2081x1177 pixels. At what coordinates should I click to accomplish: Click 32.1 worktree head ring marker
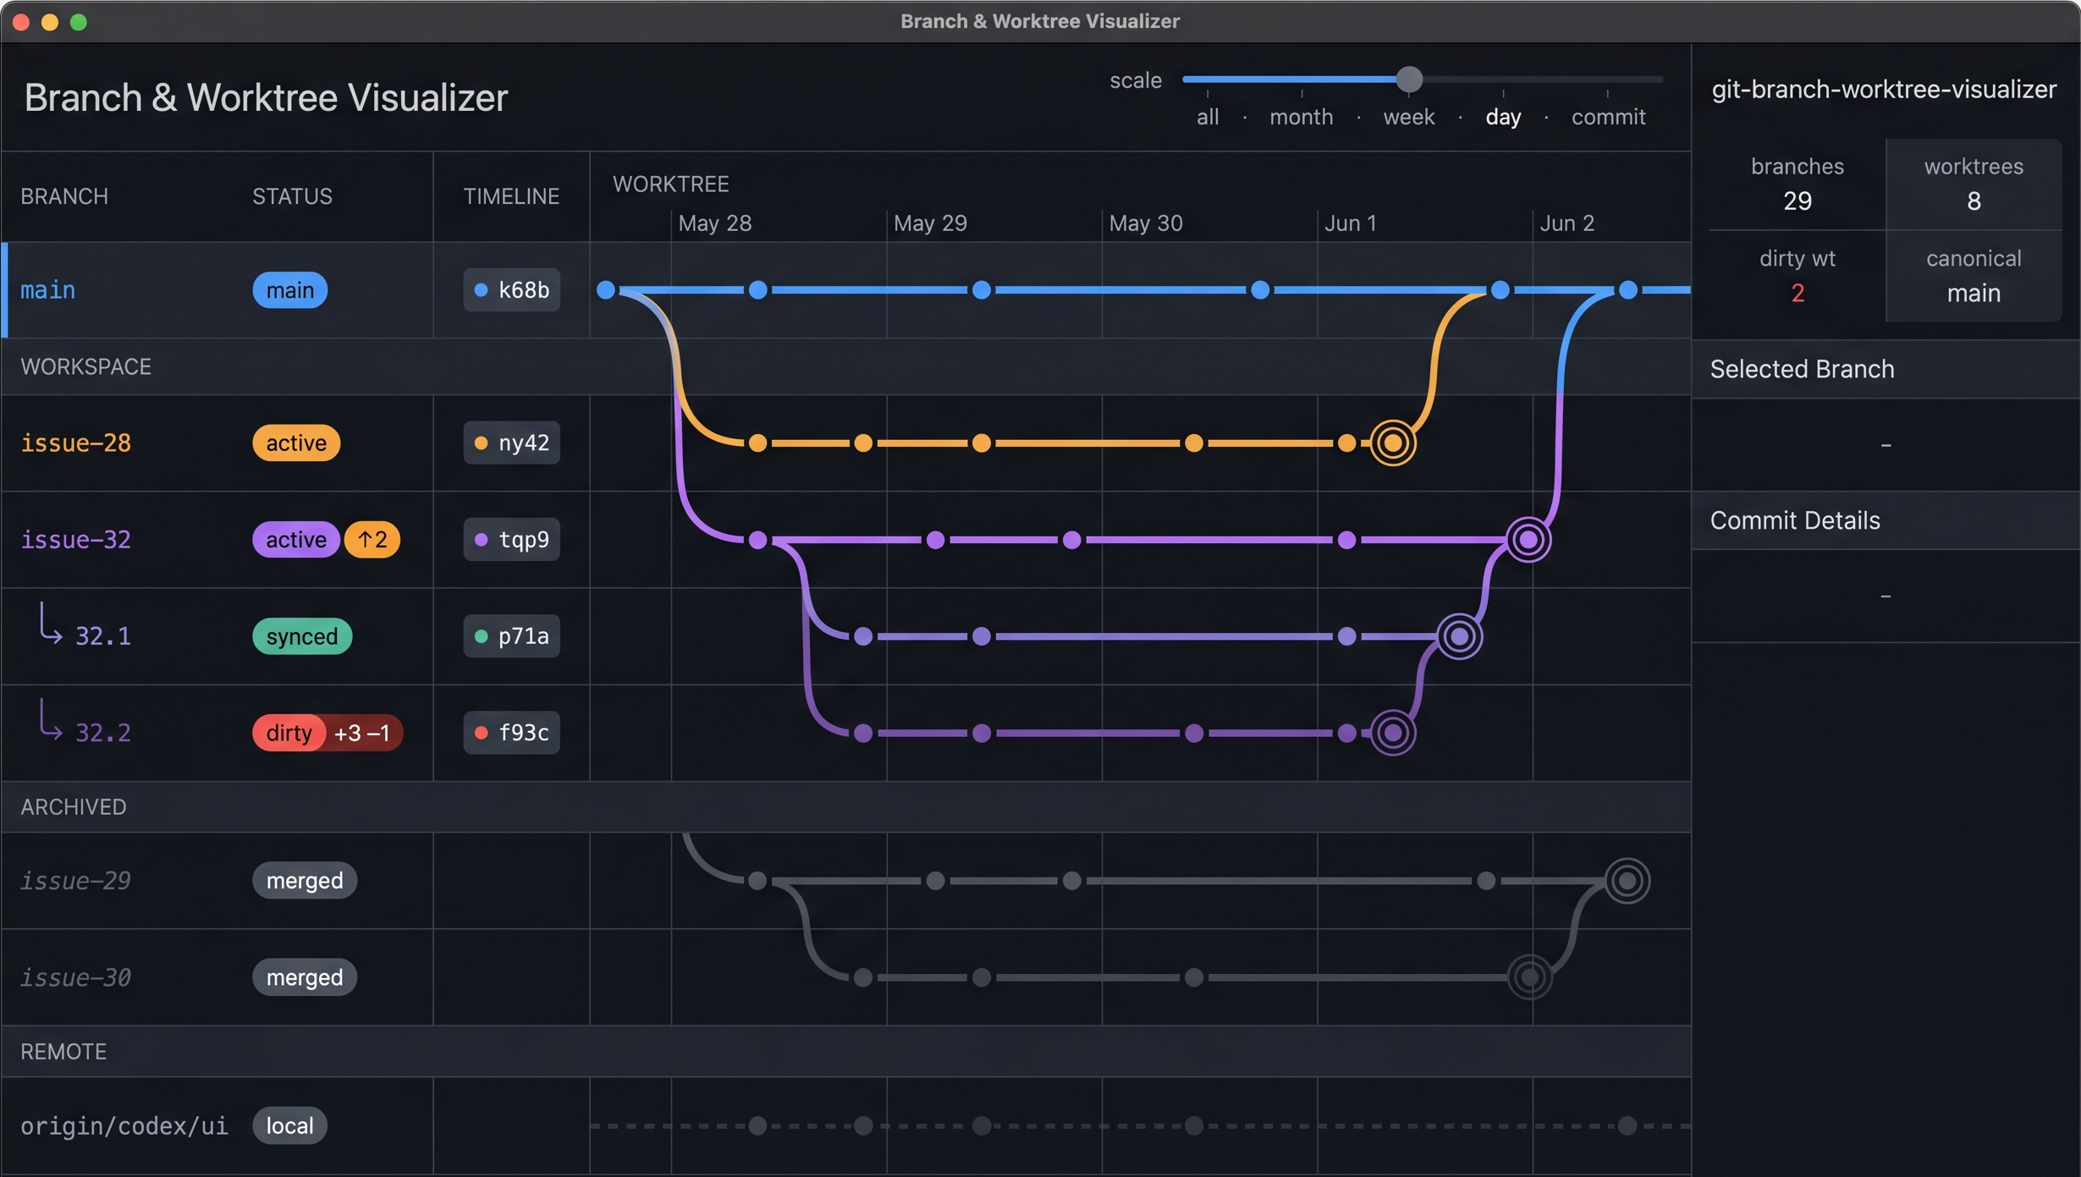pyautogui.click(x=1460, y=636)
